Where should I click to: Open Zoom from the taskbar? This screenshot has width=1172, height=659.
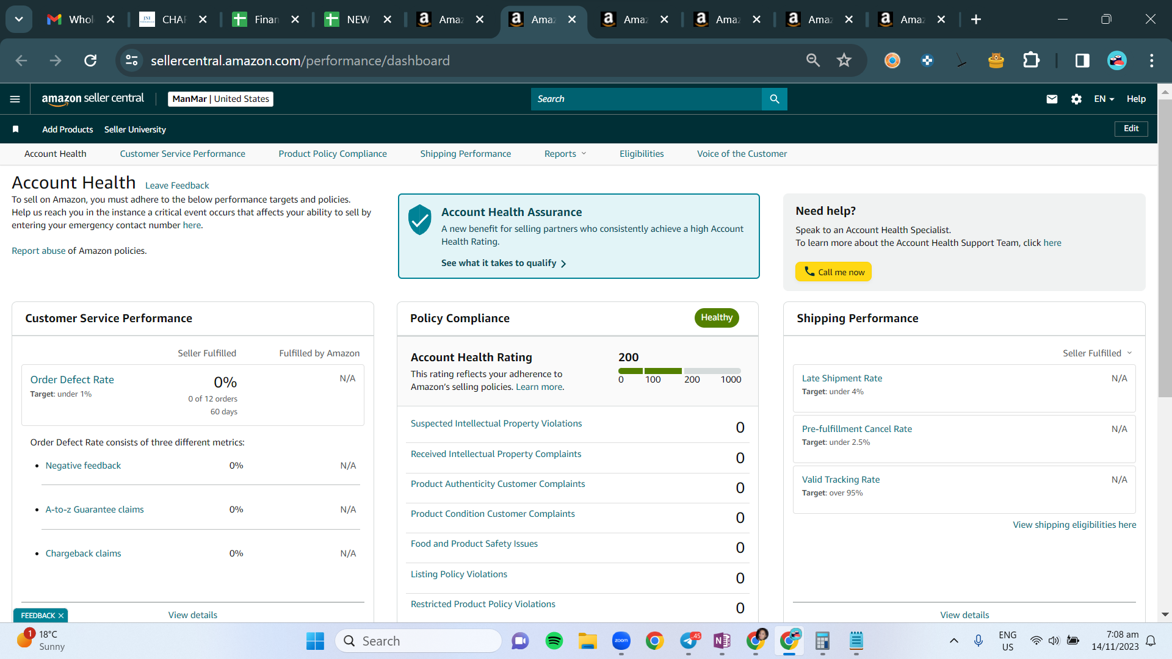coord(621,641)
